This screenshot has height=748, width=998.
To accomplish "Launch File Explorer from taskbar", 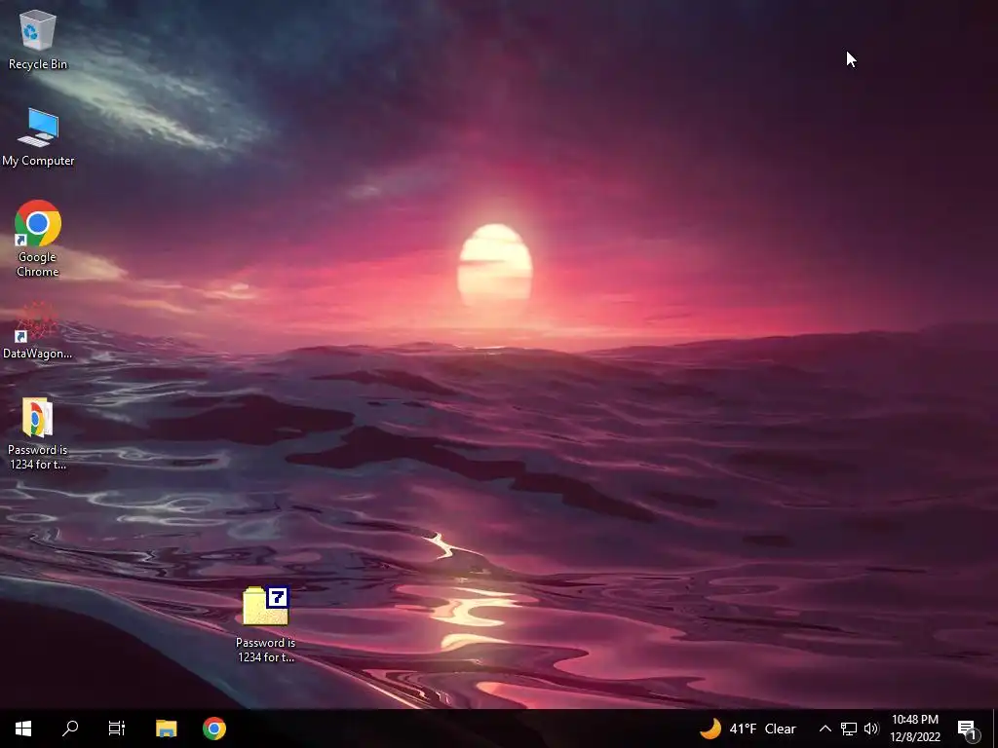I will click(166, 729).
